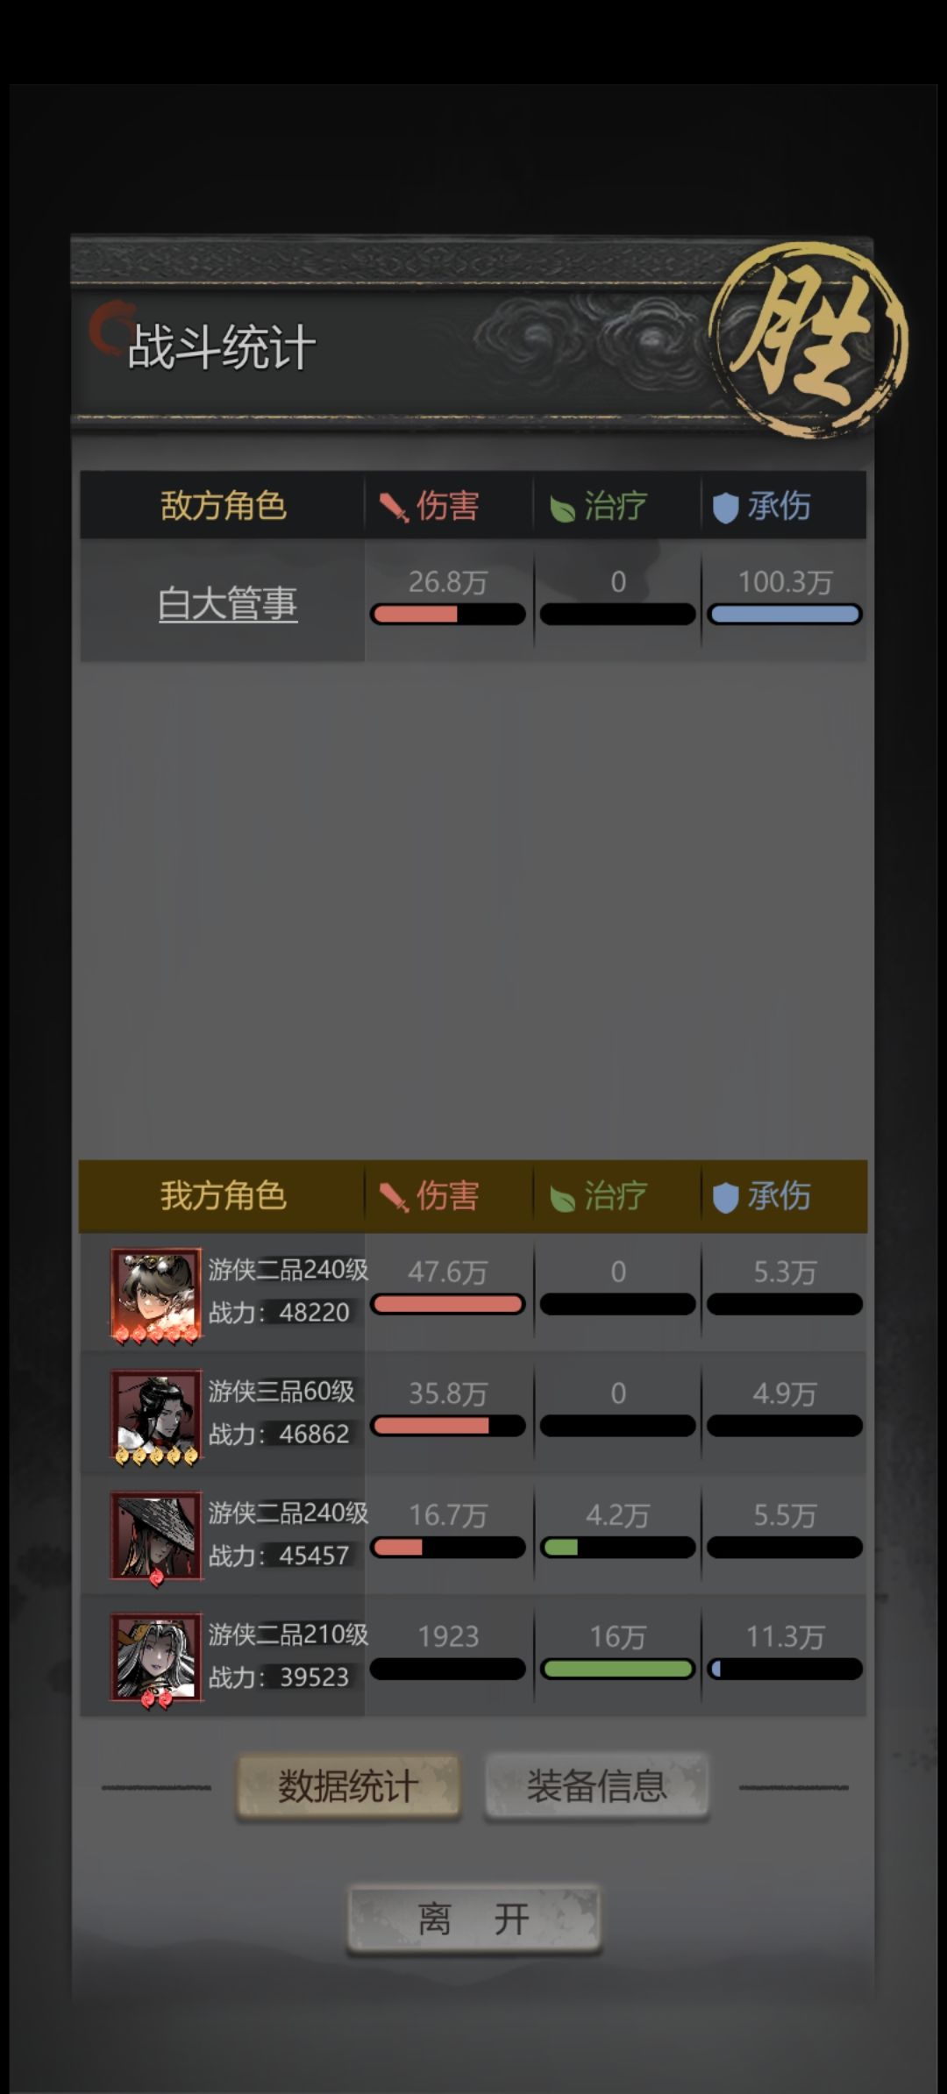Image resolution: width=947 pixels, height=2094 pixels.
Task: Tap the portrait of hero with 48220 power
Action: [x=156, y=1294]
